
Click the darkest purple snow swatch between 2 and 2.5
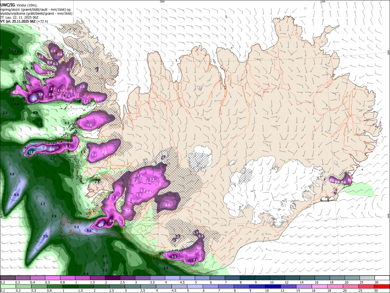coord(112,278)
